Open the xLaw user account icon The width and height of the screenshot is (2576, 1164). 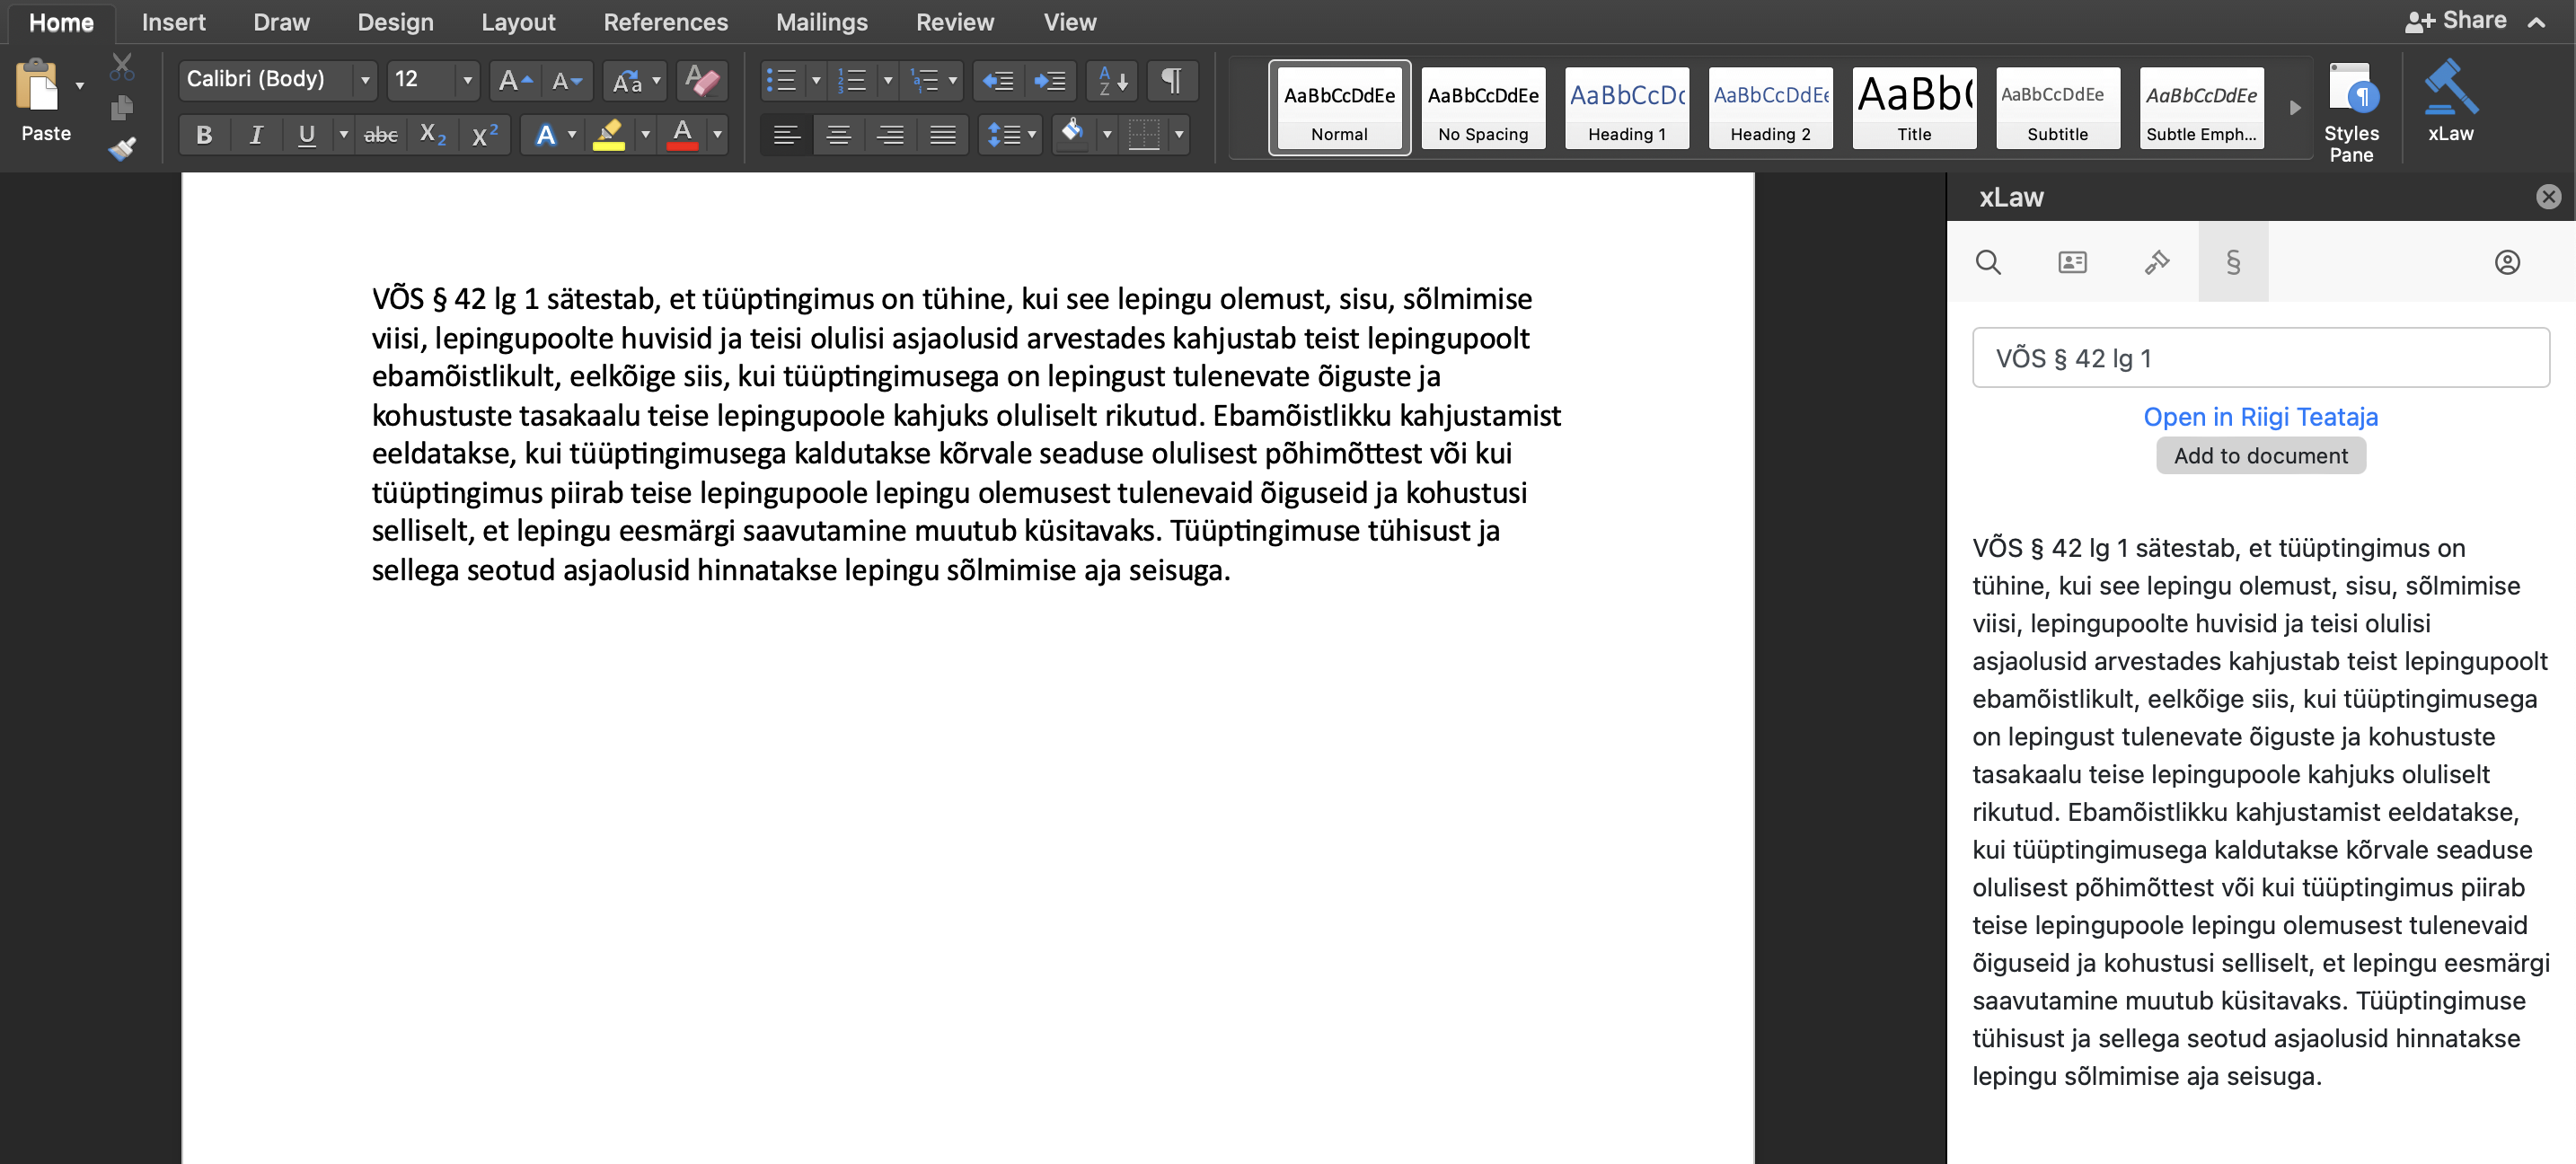click(2507, 262)
